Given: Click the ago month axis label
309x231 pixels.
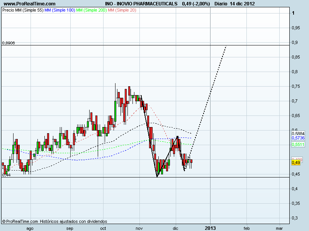Looking at the screenshot, I should (30, 228).
